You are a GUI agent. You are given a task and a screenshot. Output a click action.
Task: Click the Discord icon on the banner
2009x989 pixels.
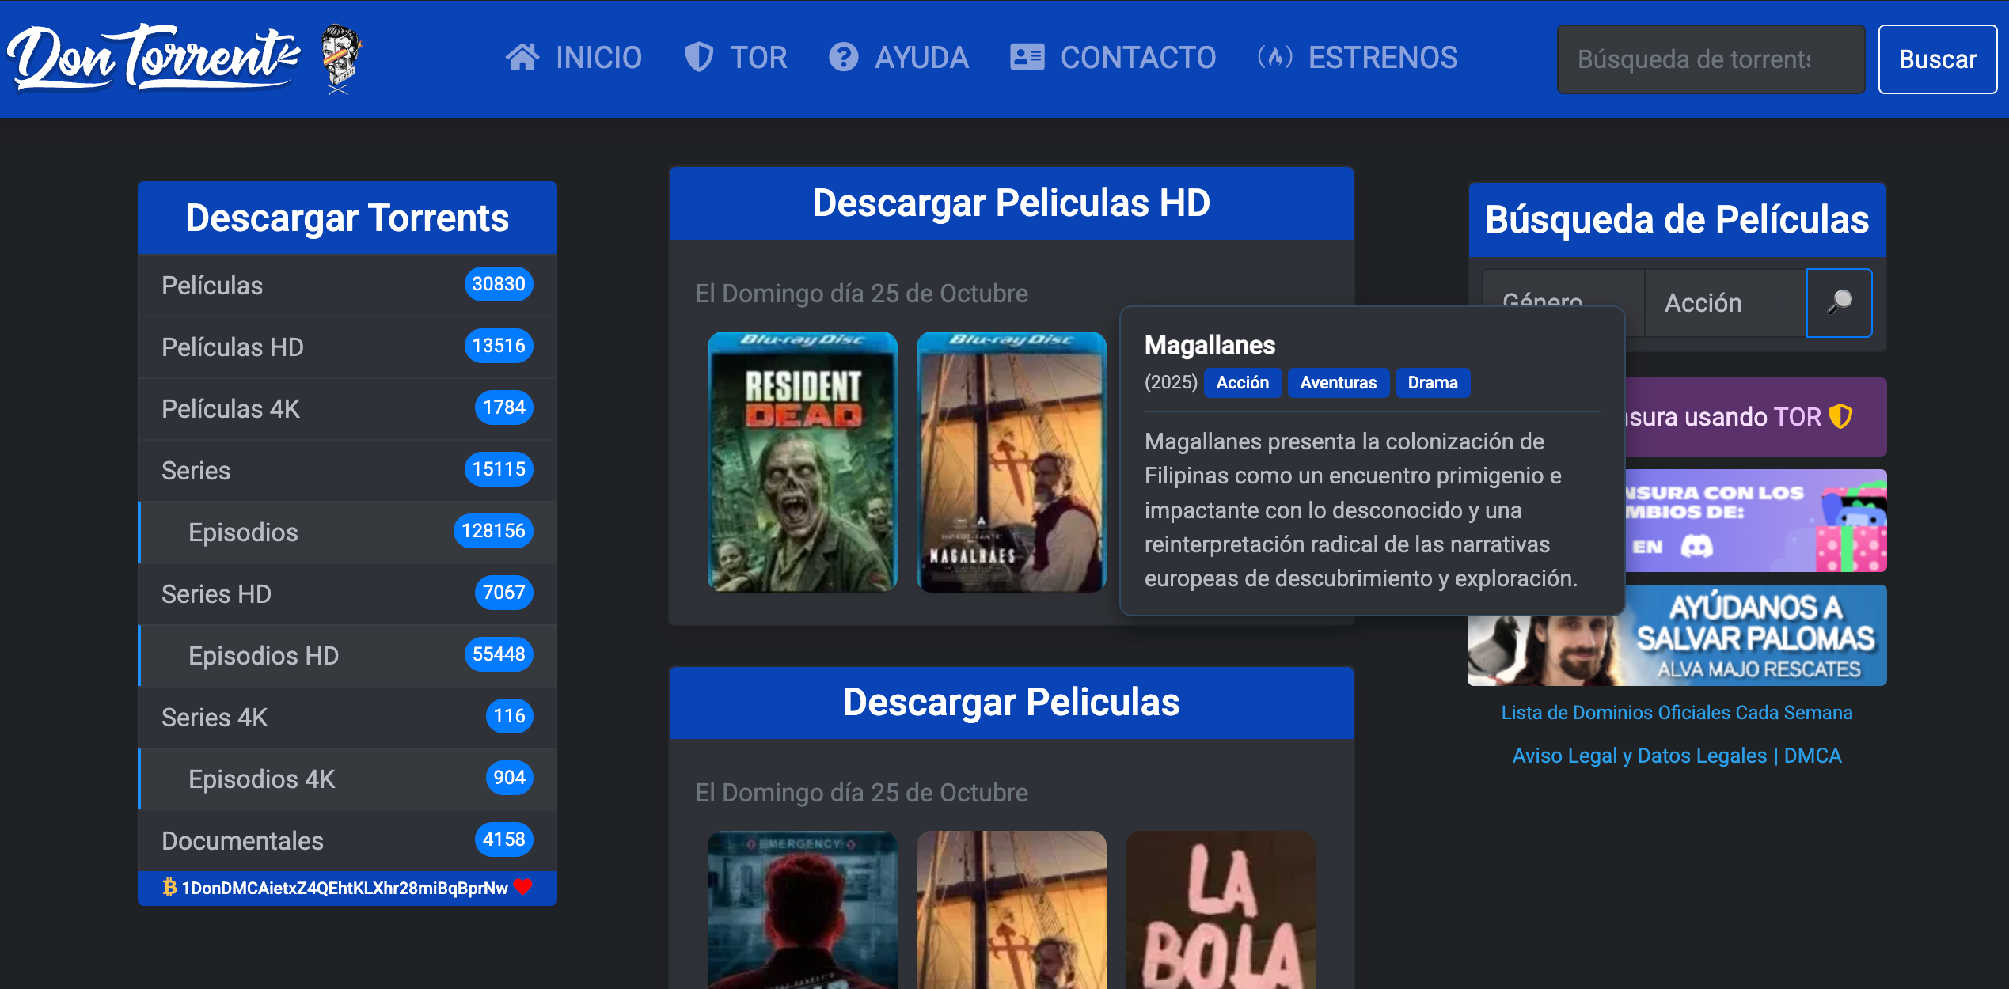[1696, 546]
